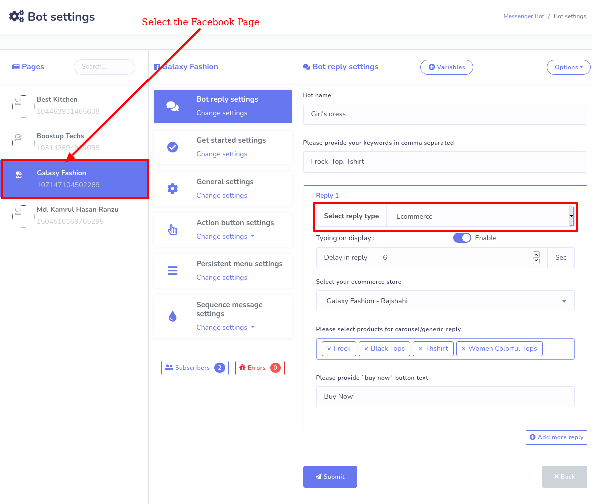Image resolution: width=592 pixels, height=504 pixels.
Task: Follow the Messenger Bot breadcrumb link
Action: tap(524, 16)
